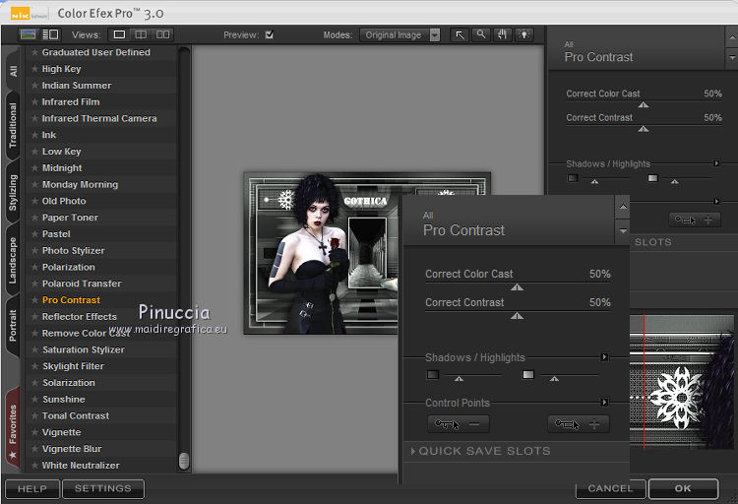Click the Correct Color Cast slider handle
738x504 pixels.
(517, 287)
